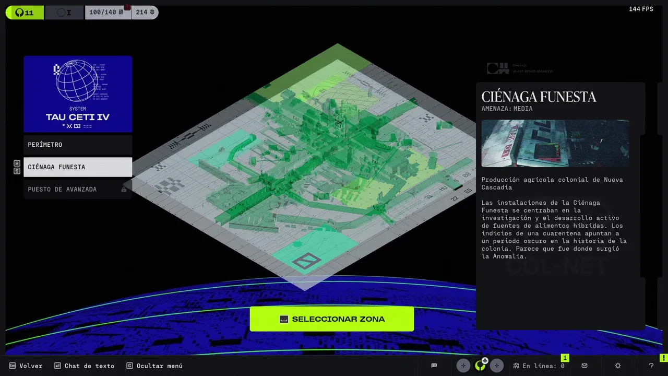Click your player avatar with microphone badge
Screen dimensions: 668x376
480,366
